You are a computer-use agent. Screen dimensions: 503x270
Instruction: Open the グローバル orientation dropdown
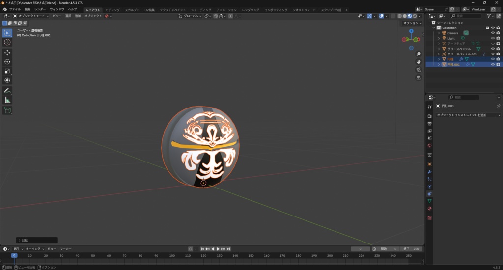pyautogui.click(x=190, y=16)
